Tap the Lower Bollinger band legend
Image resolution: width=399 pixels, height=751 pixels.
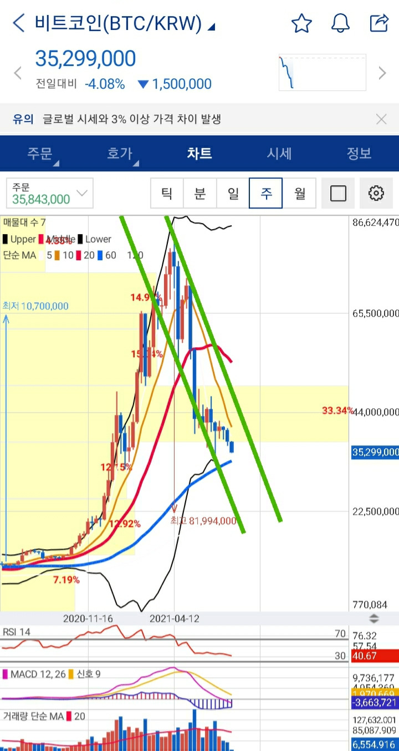94,240
